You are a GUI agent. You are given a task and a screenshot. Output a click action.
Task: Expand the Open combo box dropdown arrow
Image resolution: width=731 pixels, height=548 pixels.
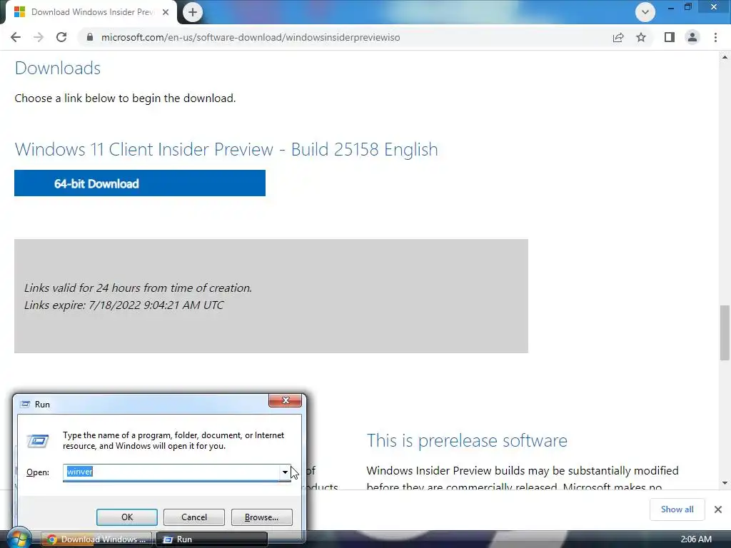285,472
